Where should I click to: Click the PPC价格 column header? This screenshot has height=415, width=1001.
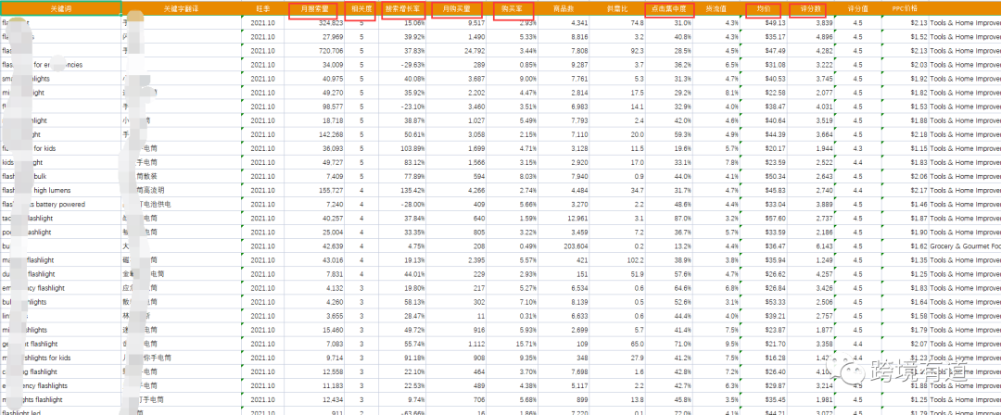point(905,9)
